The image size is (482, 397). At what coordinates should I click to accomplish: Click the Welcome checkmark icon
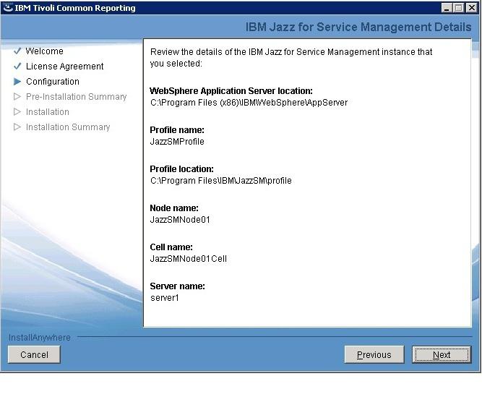[x=17, y=51]
